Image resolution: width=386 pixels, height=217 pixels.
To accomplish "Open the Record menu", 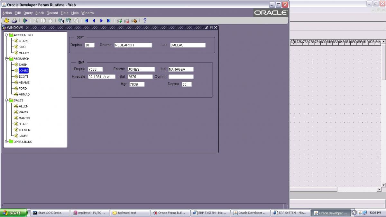I will click(x=52, y=13).
